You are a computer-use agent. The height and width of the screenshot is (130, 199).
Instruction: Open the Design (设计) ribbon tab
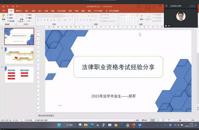pyautogui.click(x=40, y=11)
